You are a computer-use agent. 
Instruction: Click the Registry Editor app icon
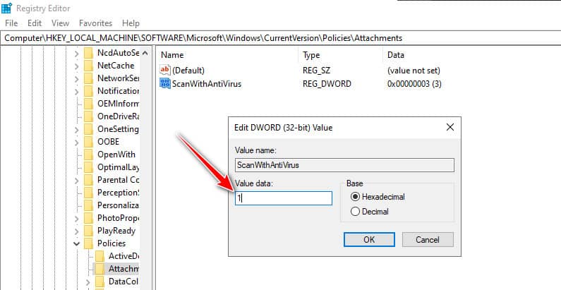click(x=6, y=8)
